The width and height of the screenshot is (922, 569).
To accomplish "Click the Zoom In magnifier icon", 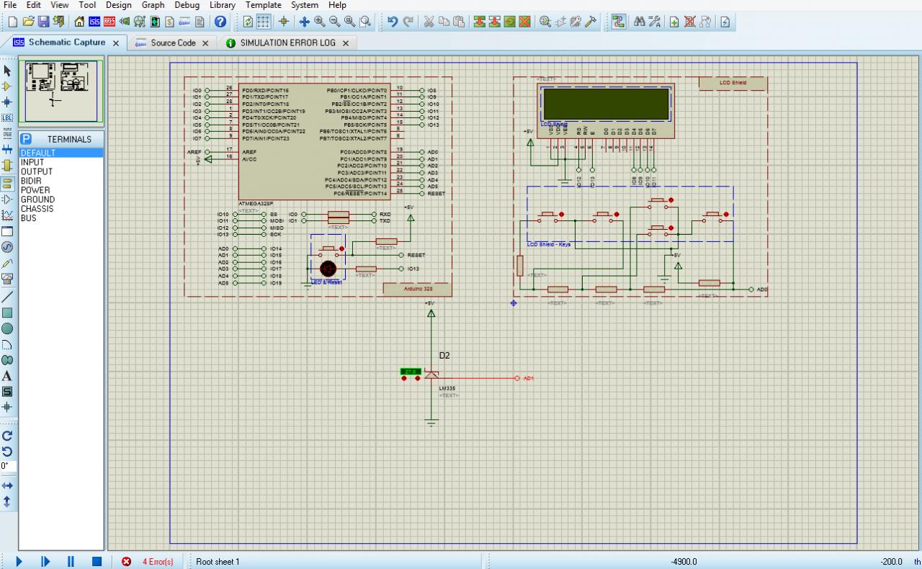I will coord(320,22).
